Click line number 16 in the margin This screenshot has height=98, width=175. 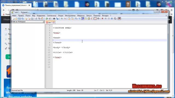click(x=49, y=62)
